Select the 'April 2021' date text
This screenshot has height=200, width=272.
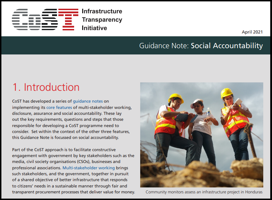click(252, 32)
